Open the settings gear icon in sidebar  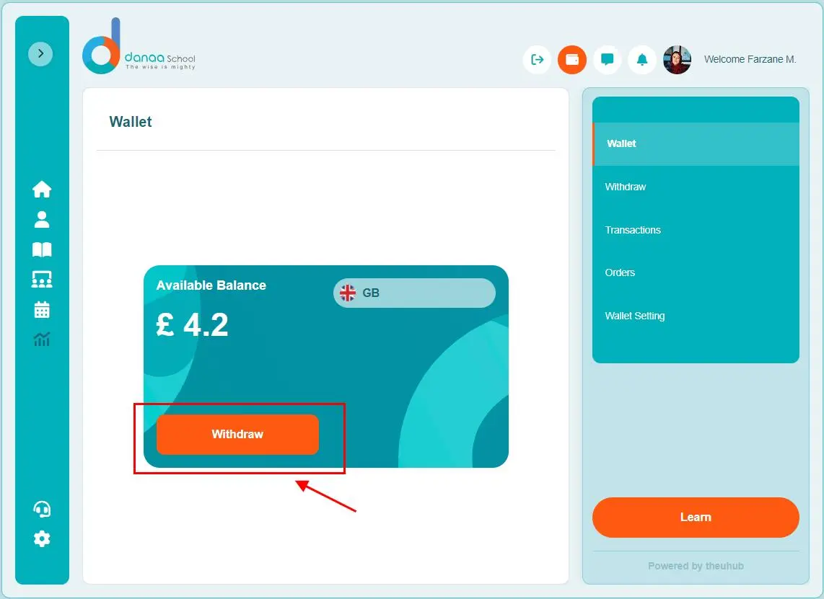coord(42,538)
